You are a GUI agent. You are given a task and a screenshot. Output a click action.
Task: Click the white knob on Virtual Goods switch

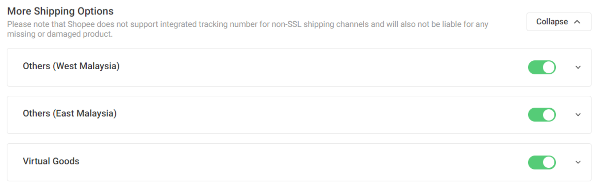point(549,162)
